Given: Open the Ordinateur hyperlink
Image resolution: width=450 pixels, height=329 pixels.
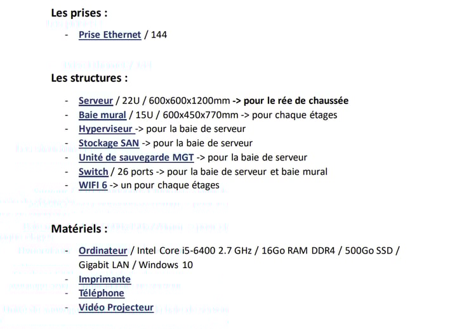Looking at the screenshot, I should [x=103, y=251].
